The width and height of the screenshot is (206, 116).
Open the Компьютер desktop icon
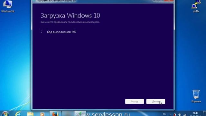coord(8,6)
